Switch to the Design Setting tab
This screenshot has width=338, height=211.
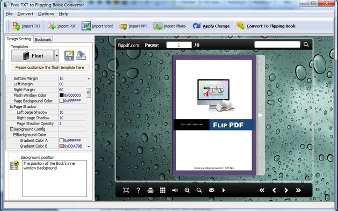point(19,39)
